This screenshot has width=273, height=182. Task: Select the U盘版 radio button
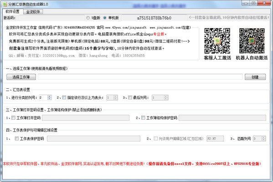click(x=88, y=18)
